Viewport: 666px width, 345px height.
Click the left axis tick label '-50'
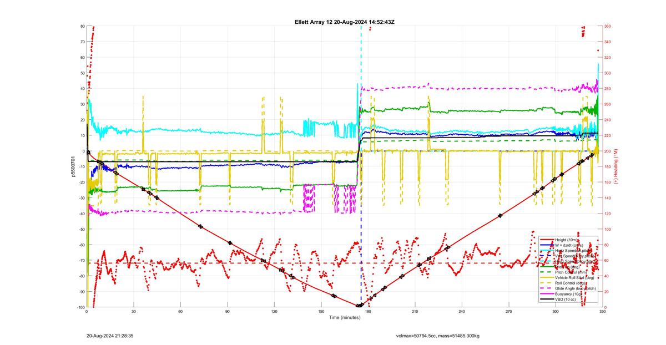coord(81,229)
